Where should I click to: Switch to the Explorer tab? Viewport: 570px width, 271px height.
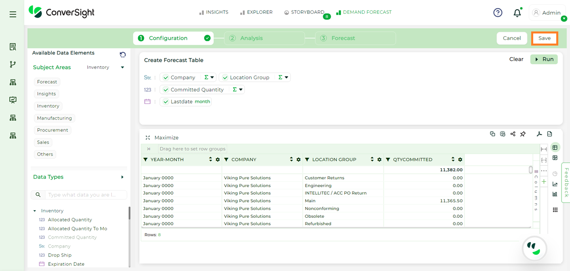point(256,12)
